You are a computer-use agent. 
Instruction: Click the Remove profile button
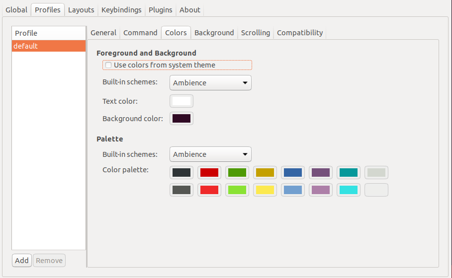(x=49, y=261)
